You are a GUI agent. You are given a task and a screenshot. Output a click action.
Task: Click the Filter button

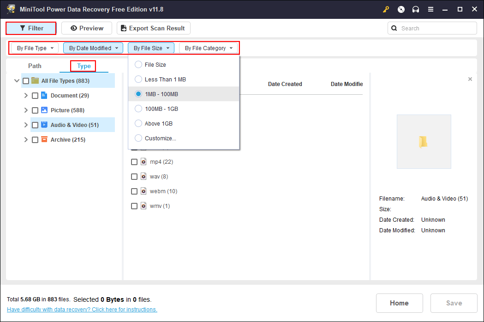tap(31, 29)
